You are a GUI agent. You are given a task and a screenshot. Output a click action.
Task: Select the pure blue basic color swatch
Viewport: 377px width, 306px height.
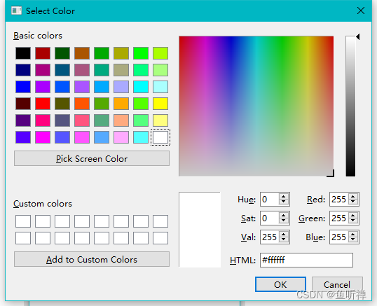tap(23, 87)
